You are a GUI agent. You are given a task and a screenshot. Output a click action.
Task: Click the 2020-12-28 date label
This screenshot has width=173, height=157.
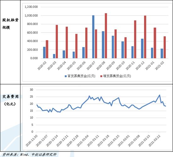(72, 141)
